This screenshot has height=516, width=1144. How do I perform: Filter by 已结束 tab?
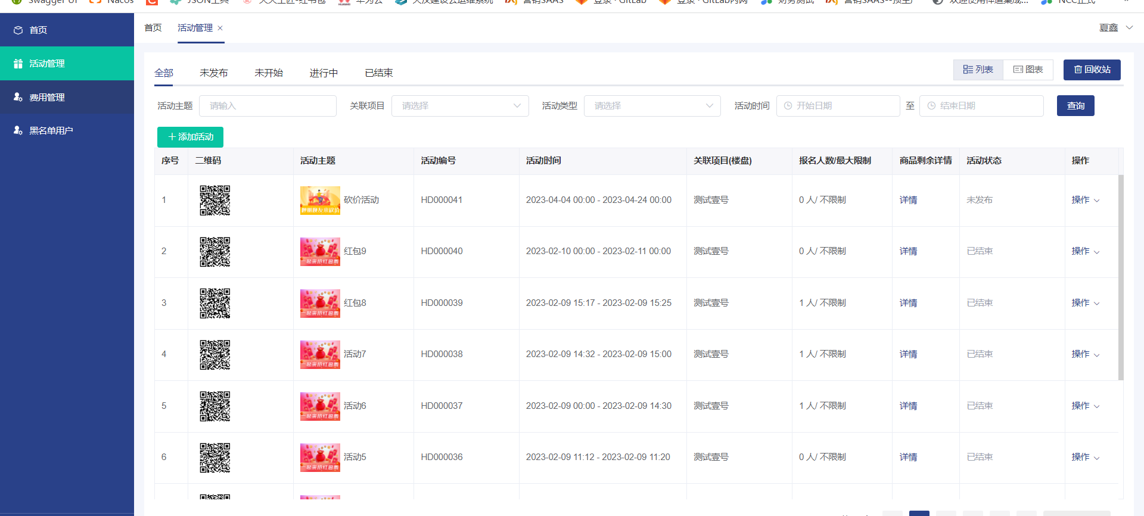click(x=379, y=73)
